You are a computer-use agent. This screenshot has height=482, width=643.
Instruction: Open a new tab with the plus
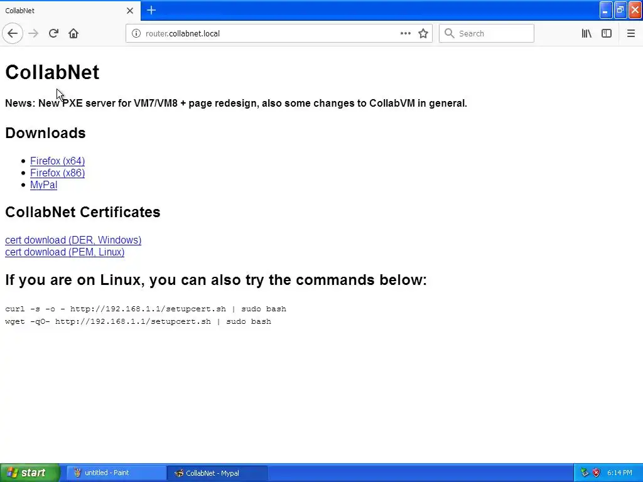(x=151, y=10)
